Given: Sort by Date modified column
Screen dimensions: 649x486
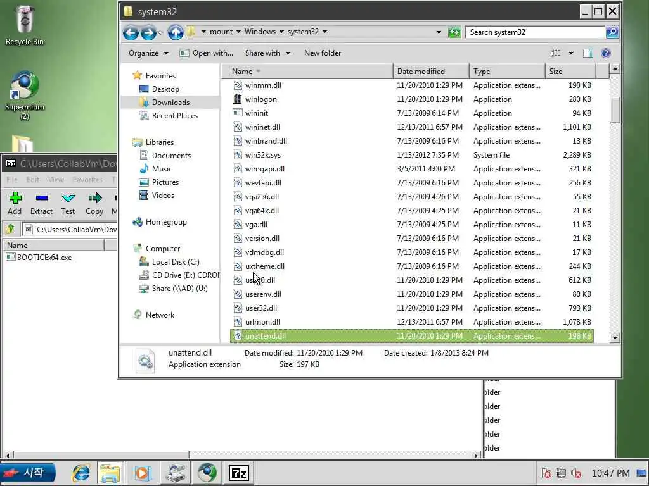Looking at the screenshot, I should coord(431,71).
